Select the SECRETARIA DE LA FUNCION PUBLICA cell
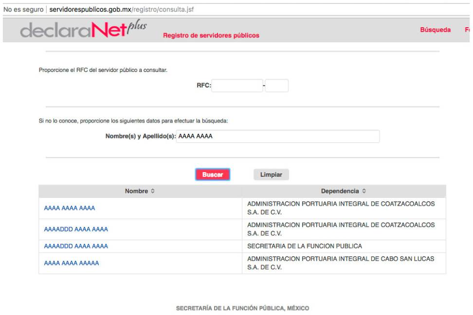 305,246
